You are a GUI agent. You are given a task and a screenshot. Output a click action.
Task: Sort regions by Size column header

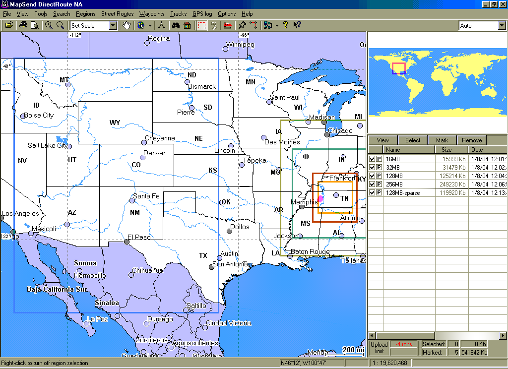pos(451,150)
